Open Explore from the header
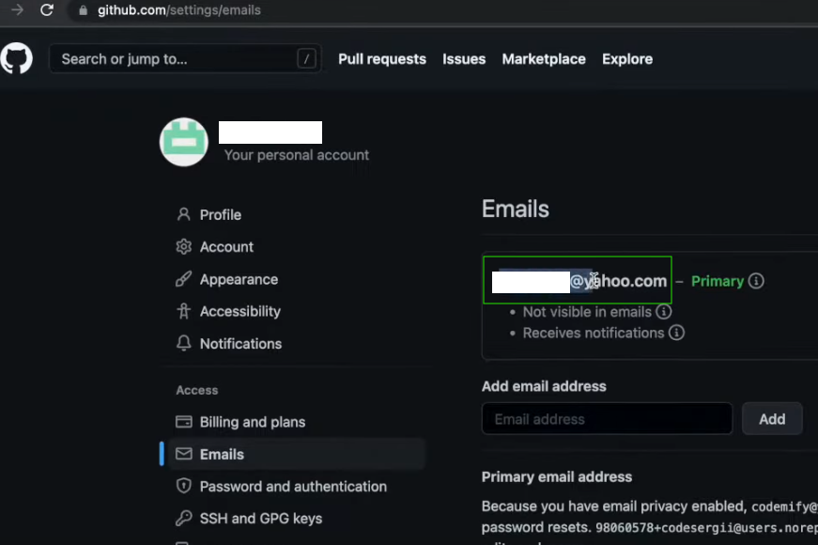The width and height of the screenshot is (818, 545). tap(627, 59)
